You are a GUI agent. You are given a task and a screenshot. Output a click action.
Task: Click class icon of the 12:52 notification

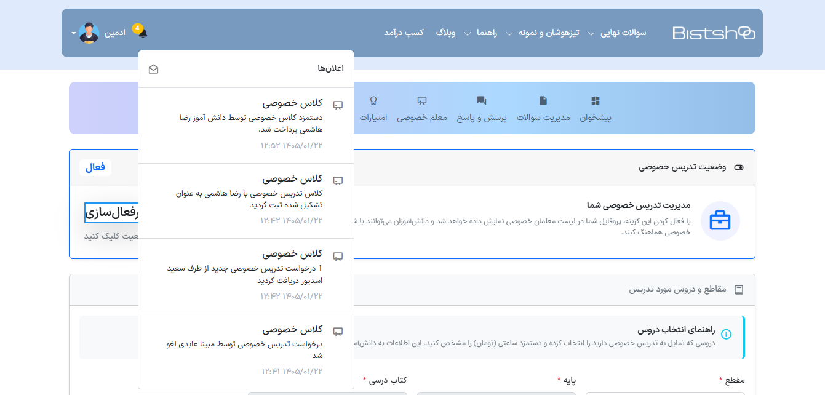pyautogui.click(x=338, y=105)
